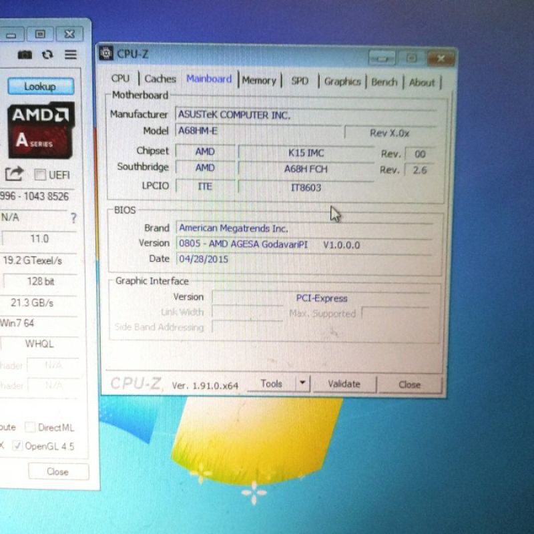Click the question mark help icon
The width and height of the screenshot is (534, 534).
(73, 218)
